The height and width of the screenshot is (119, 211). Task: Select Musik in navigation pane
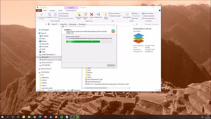pyautogui.click(x=43, y=49)
